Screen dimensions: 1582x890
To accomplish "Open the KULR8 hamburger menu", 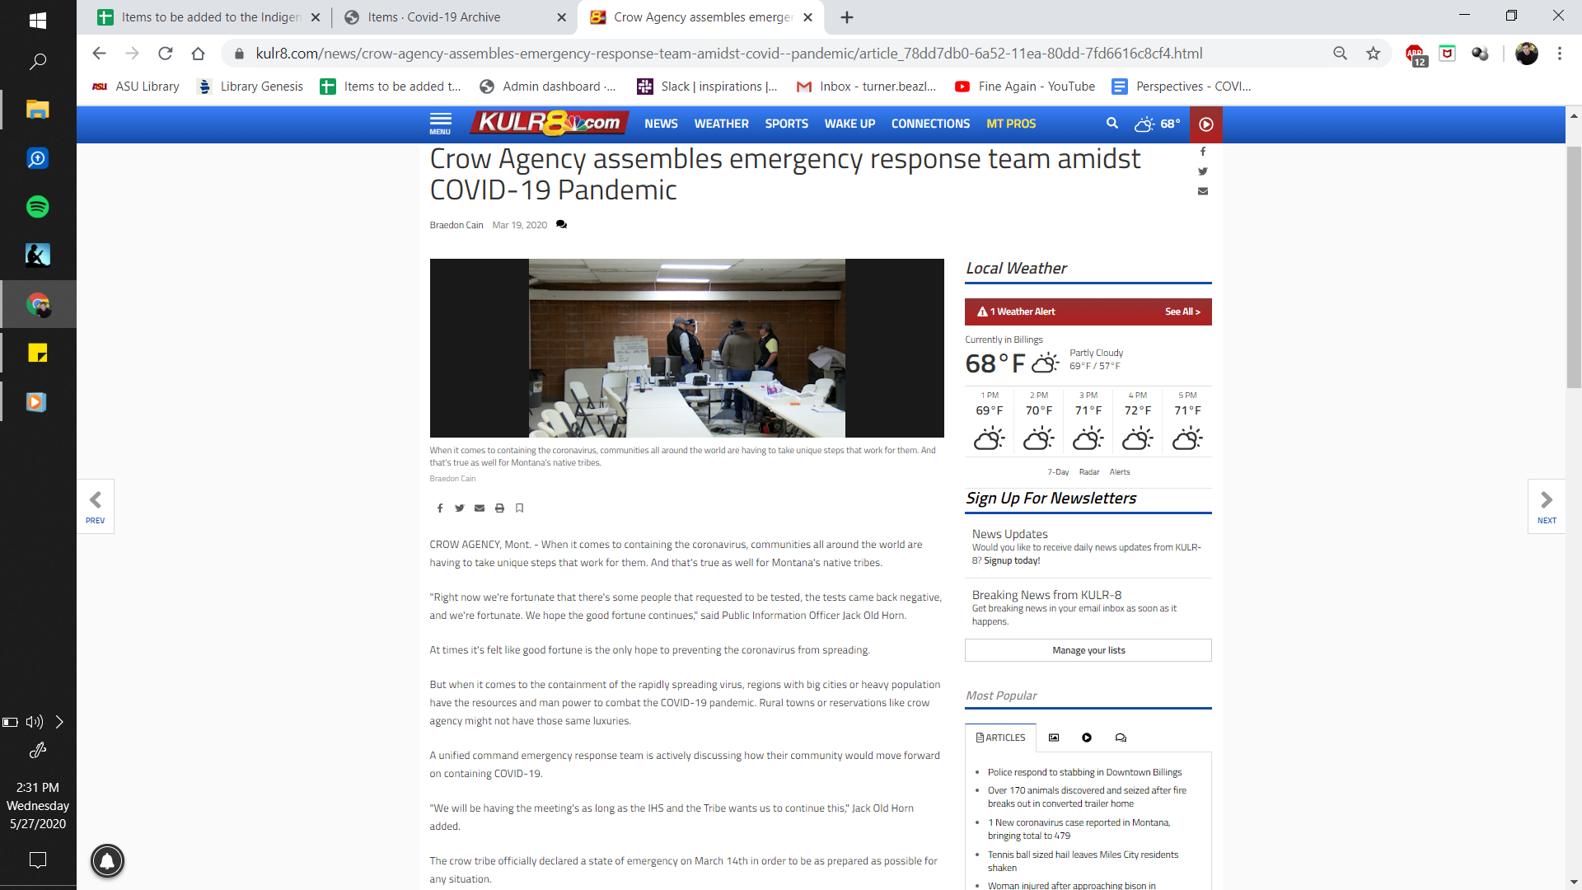I will tap(440, 123).
